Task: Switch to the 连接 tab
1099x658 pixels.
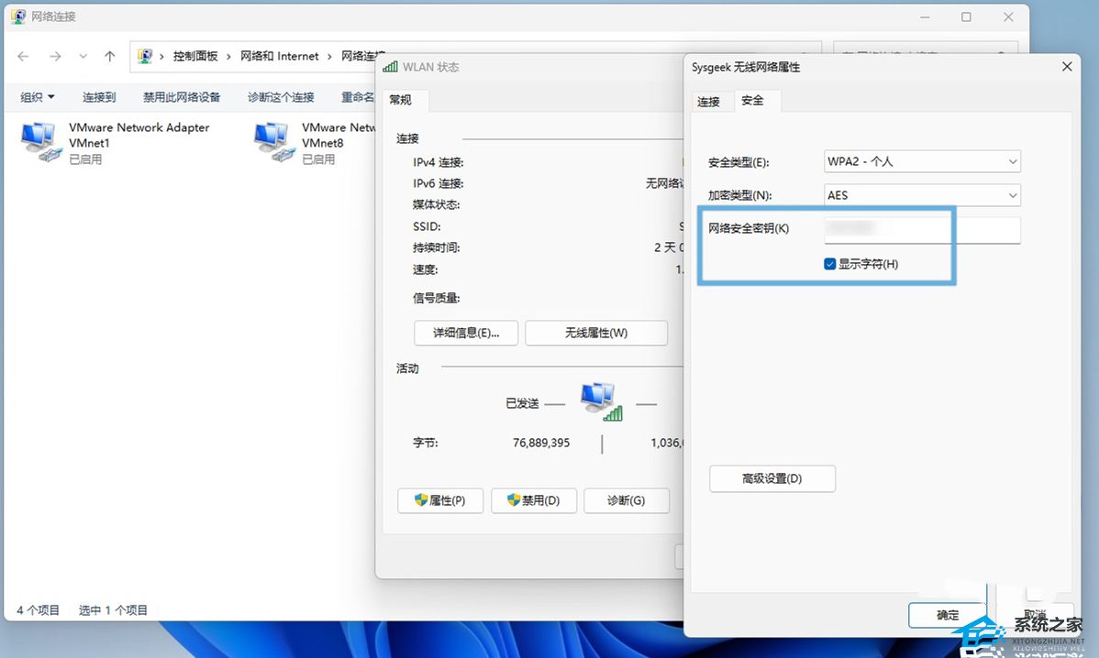Action: (x=711, y=102)
